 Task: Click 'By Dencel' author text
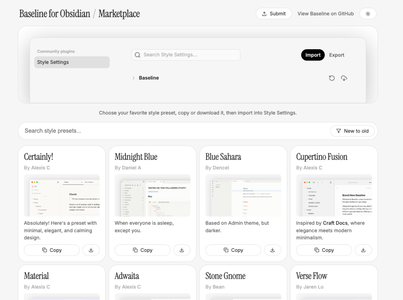217,168
